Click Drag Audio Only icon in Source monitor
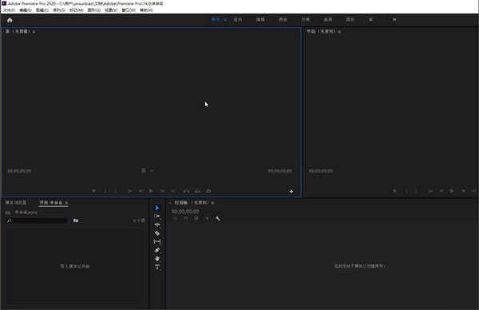 click(x=152, y=171)
